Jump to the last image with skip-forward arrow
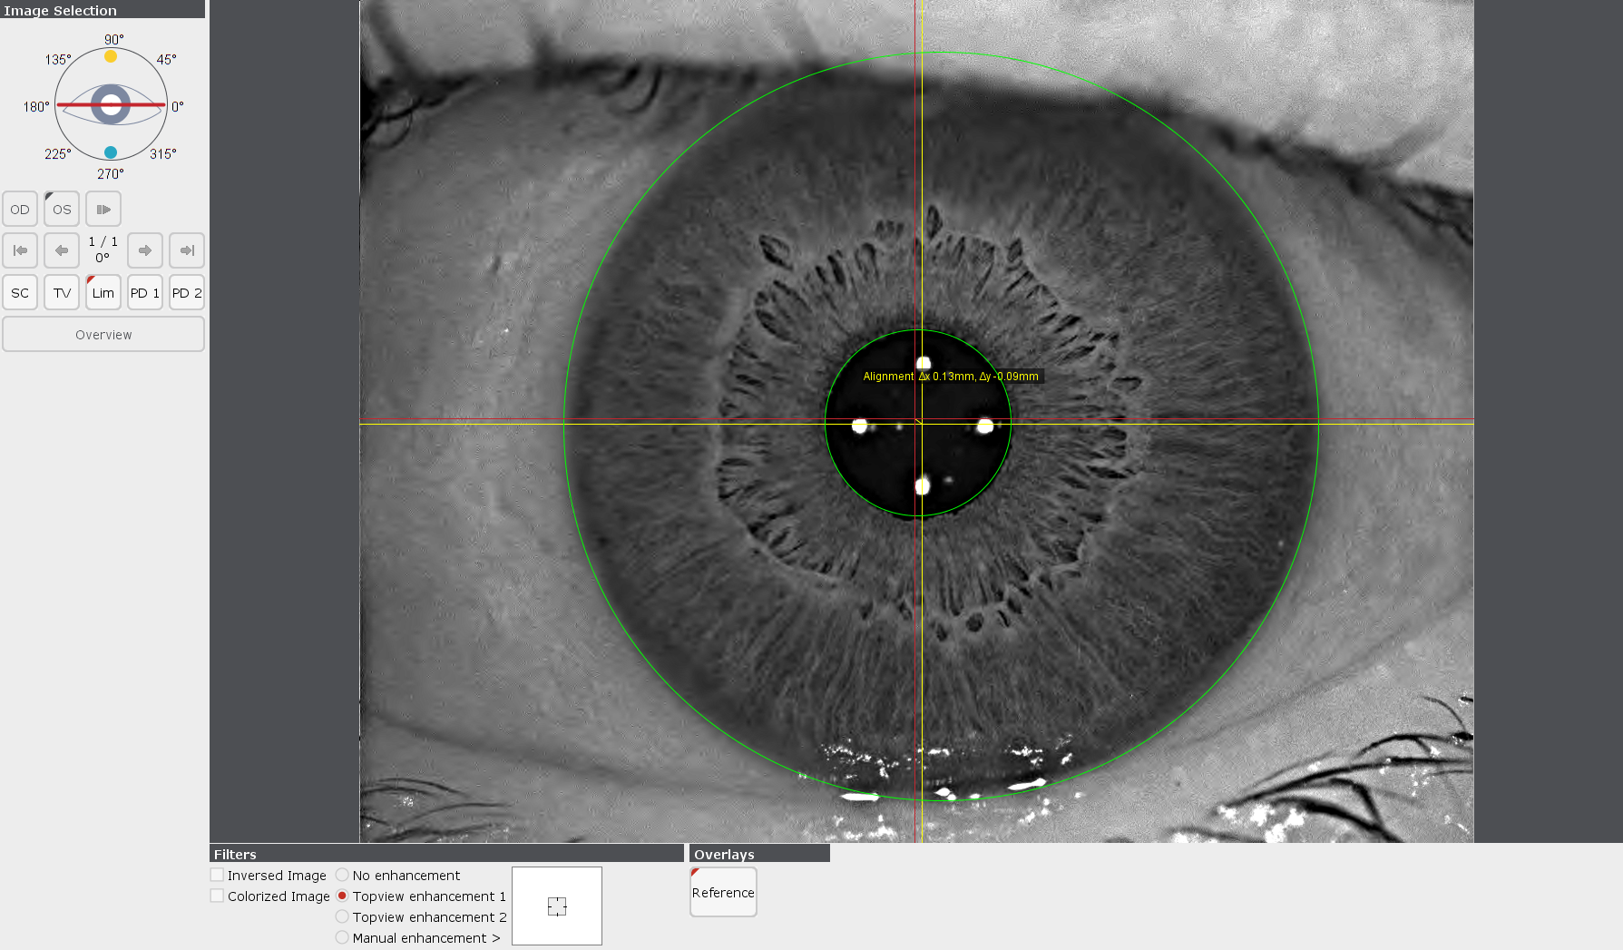1623x950 pixels. pos(186,250)
